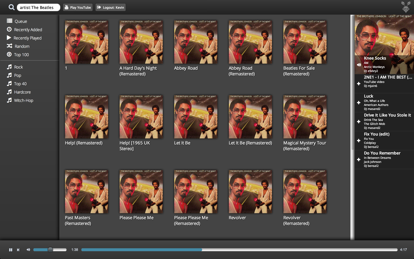Click the music note icon beside Rock
The width and height of the screenshot is (414, 259).
9,66
